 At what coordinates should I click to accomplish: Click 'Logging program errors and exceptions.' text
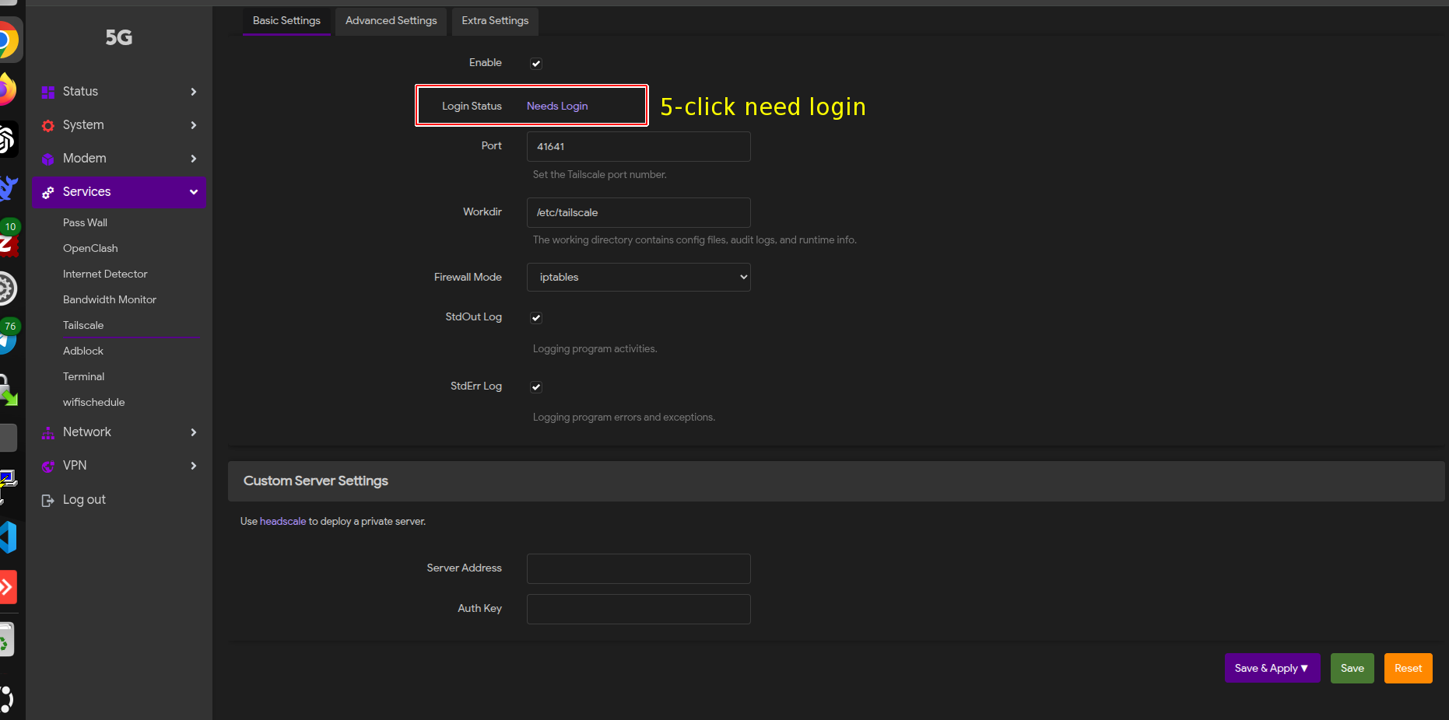pyautogui.click(x=623, y=418)
